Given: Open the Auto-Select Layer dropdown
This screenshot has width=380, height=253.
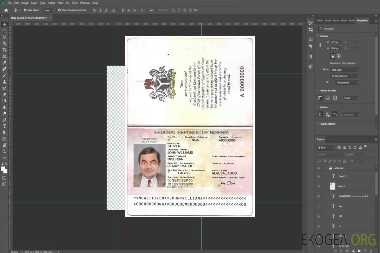Looking at the screenshot, I should coord(49,10).
